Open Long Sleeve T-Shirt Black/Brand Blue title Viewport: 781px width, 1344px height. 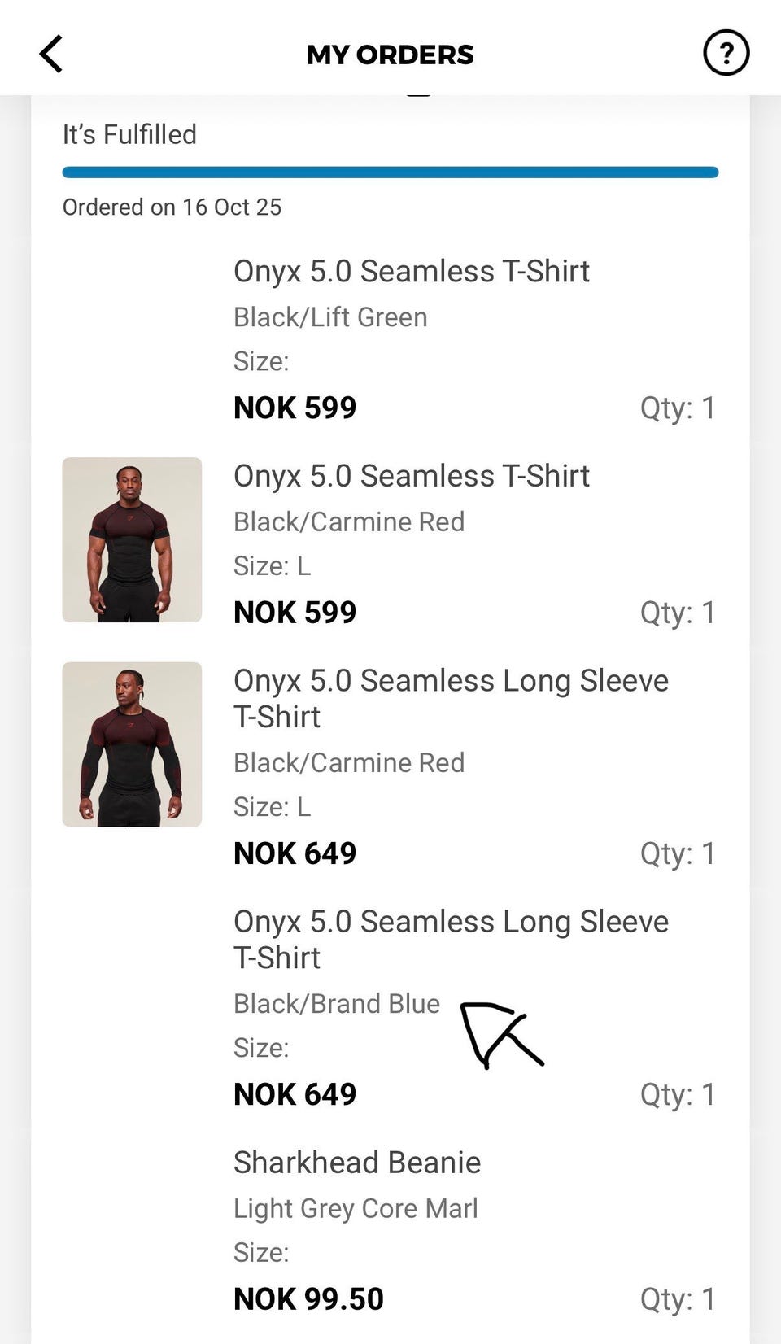tap(451, 940)
